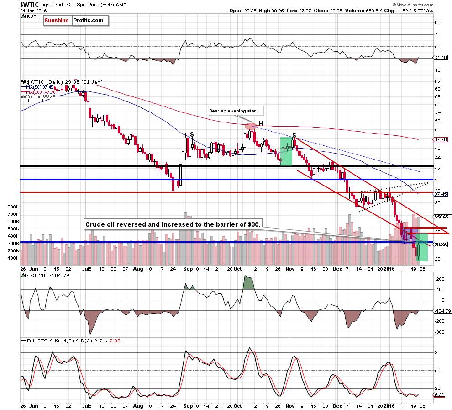Click the 'Light Crude Oil - Spot Price (EOD)' title

pos(77,5)
